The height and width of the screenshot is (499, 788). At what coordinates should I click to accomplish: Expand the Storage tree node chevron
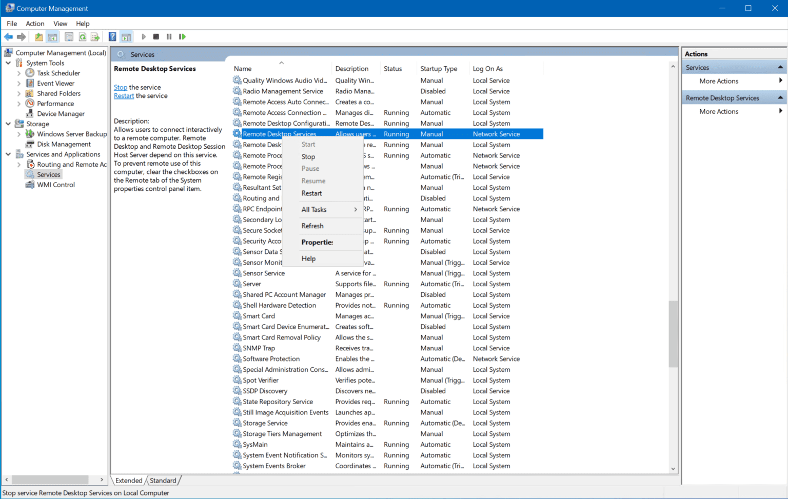pyautogui.click(x=8, y=124)
